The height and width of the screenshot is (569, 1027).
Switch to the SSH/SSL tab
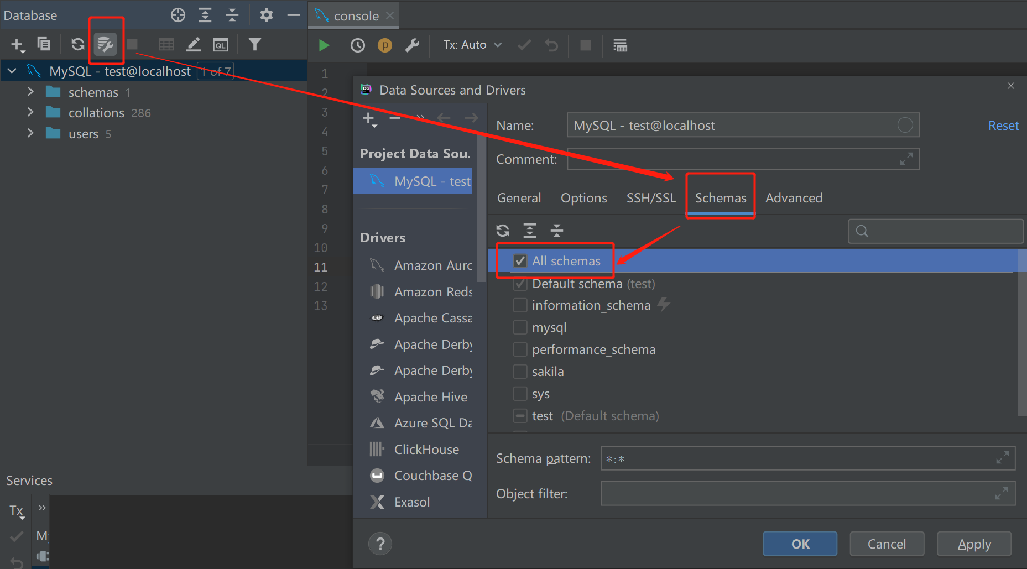click(651, 198)
